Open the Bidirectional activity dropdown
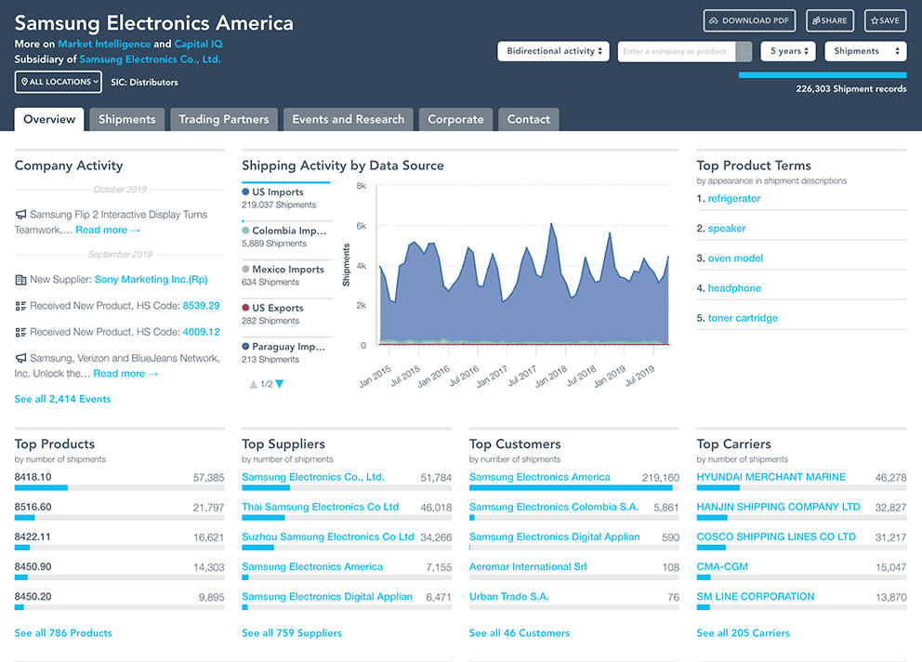 553,51
